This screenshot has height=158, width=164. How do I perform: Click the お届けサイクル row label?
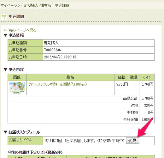pos(25,141)
